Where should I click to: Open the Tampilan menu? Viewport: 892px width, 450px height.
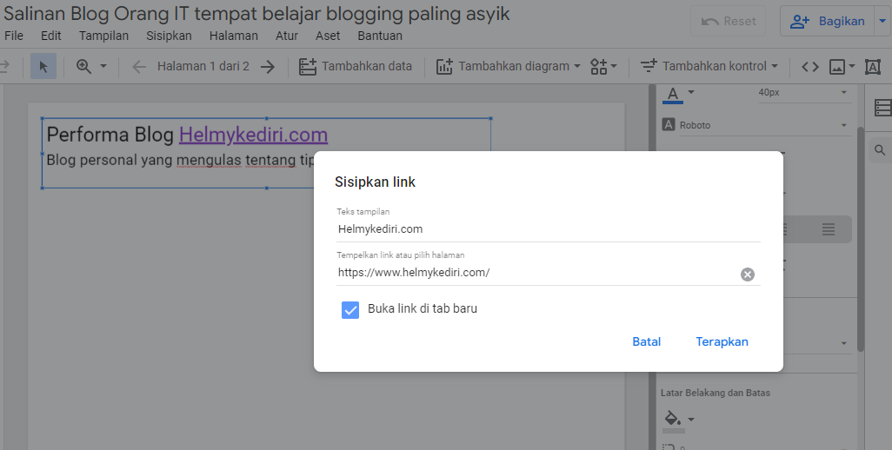[x=103, y=36]
